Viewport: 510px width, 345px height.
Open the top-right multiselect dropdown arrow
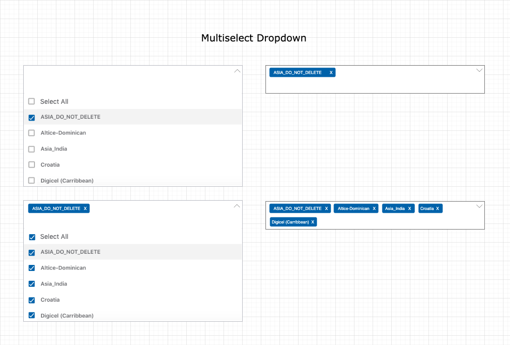[479, 70]
